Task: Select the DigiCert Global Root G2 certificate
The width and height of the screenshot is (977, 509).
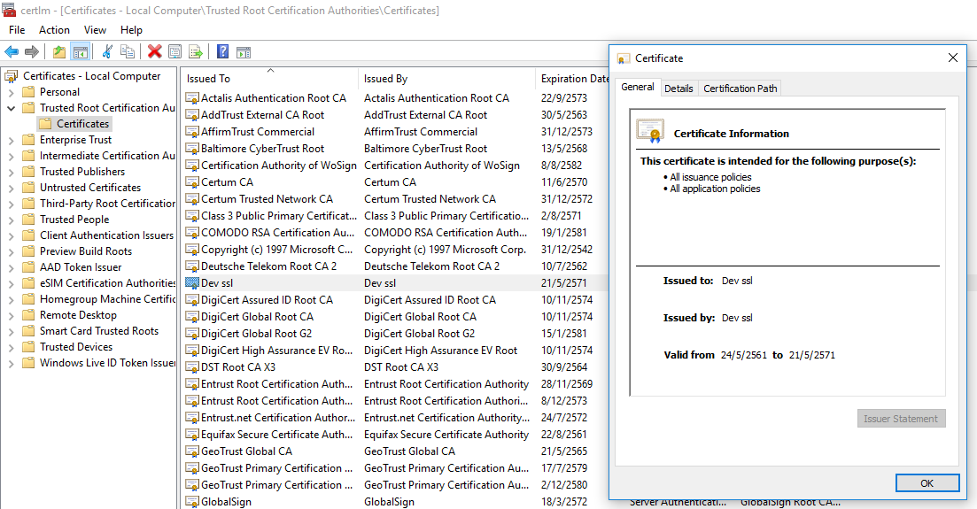Action: (256, 334)
